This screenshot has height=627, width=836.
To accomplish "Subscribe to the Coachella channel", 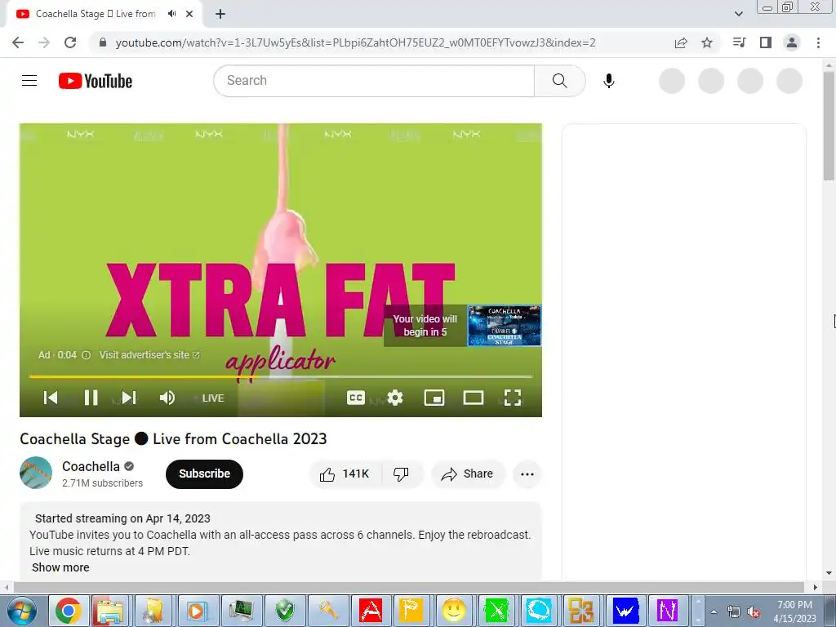I will (204, 474).
